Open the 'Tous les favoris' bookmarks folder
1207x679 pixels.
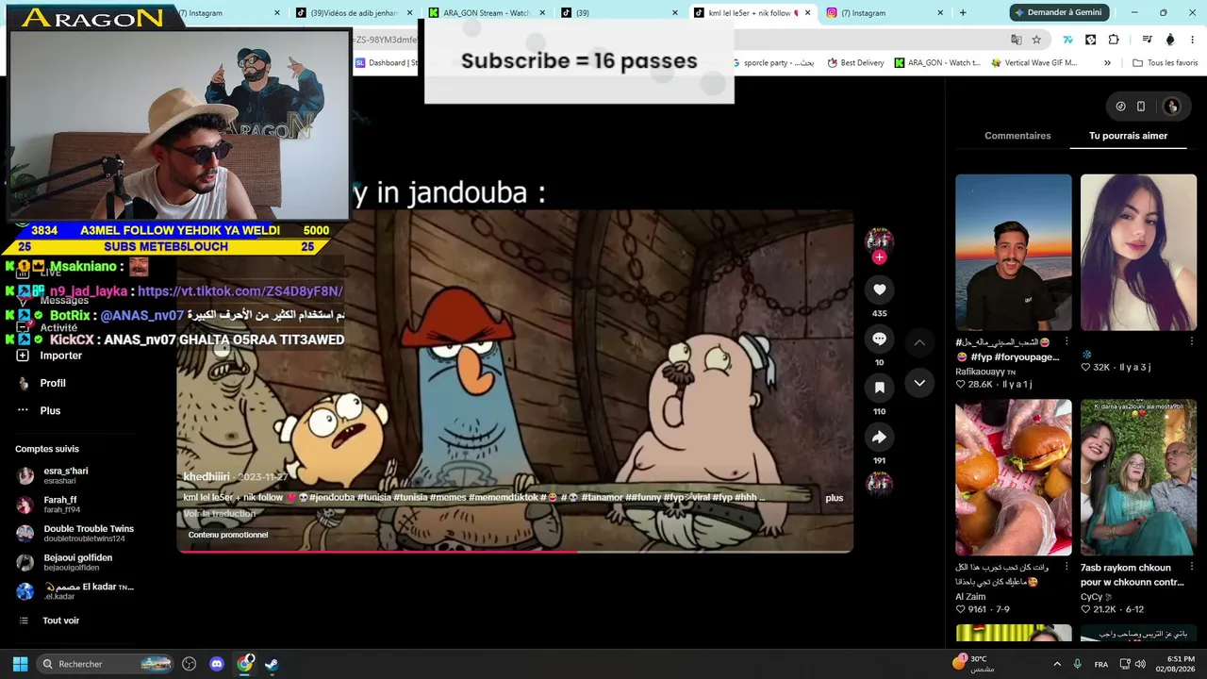[x=1166, y=63]
